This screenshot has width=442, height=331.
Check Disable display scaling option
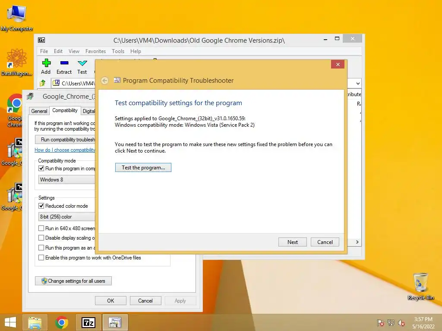pos(41,238)
